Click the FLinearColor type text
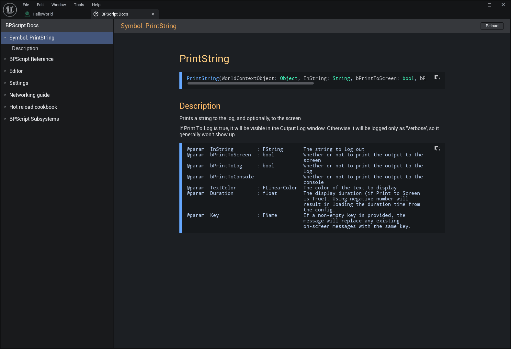 pyautogui.click(x=280, y=188)
